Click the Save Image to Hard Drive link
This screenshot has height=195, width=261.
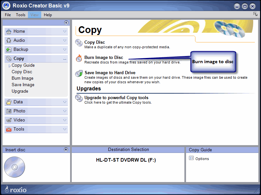pyautogui.click(x=110, y=73)
